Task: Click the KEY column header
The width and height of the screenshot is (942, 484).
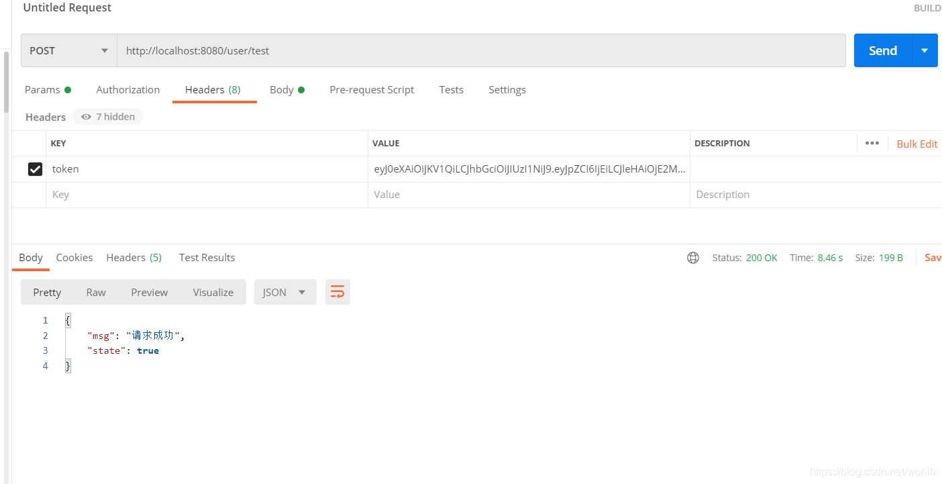Action: [58, 143]
